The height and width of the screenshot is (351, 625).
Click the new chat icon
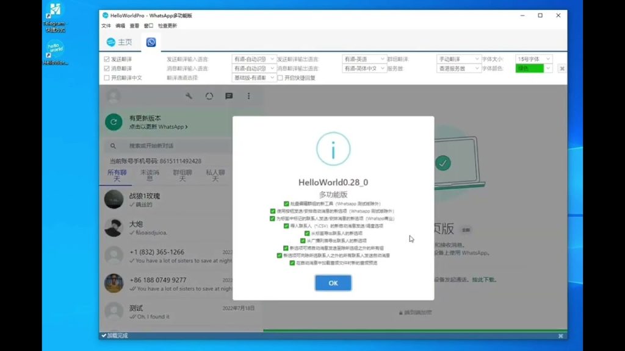(229, 96)
